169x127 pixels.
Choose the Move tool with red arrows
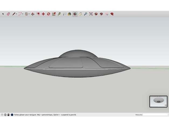pyautogui.click(x=43, y=14)
